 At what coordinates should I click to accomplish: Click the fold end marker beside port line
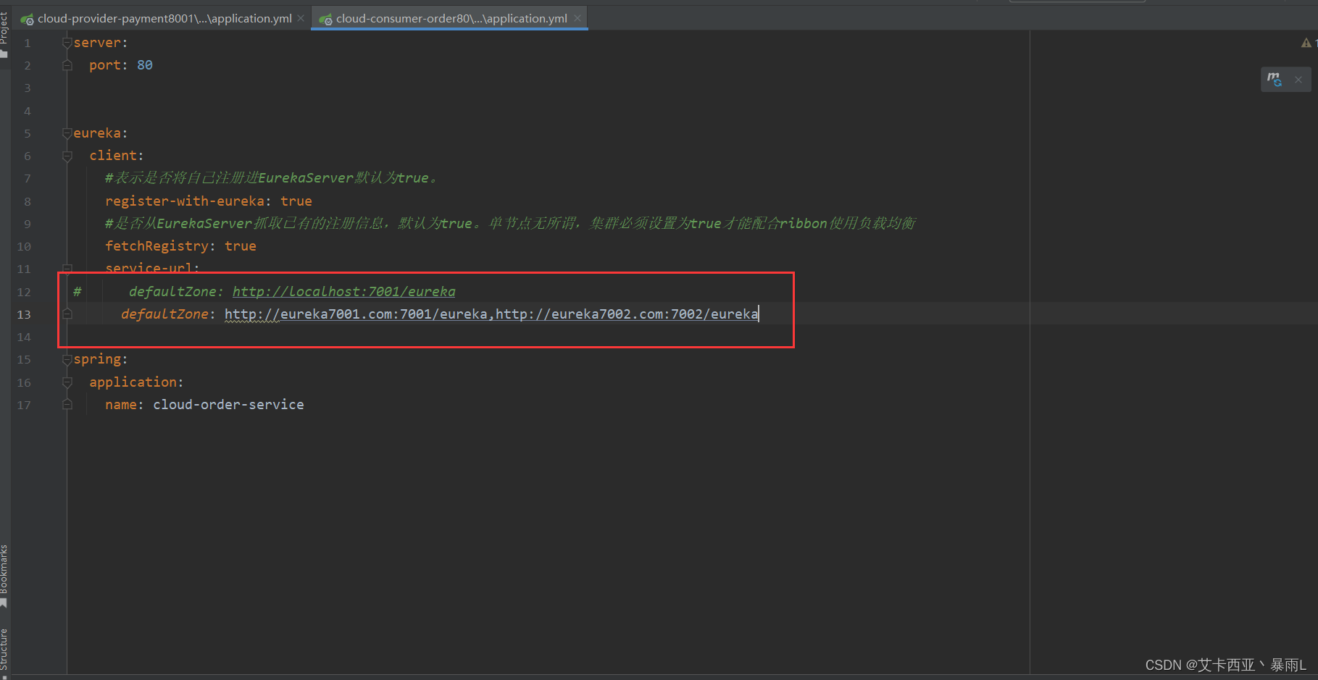67,65
